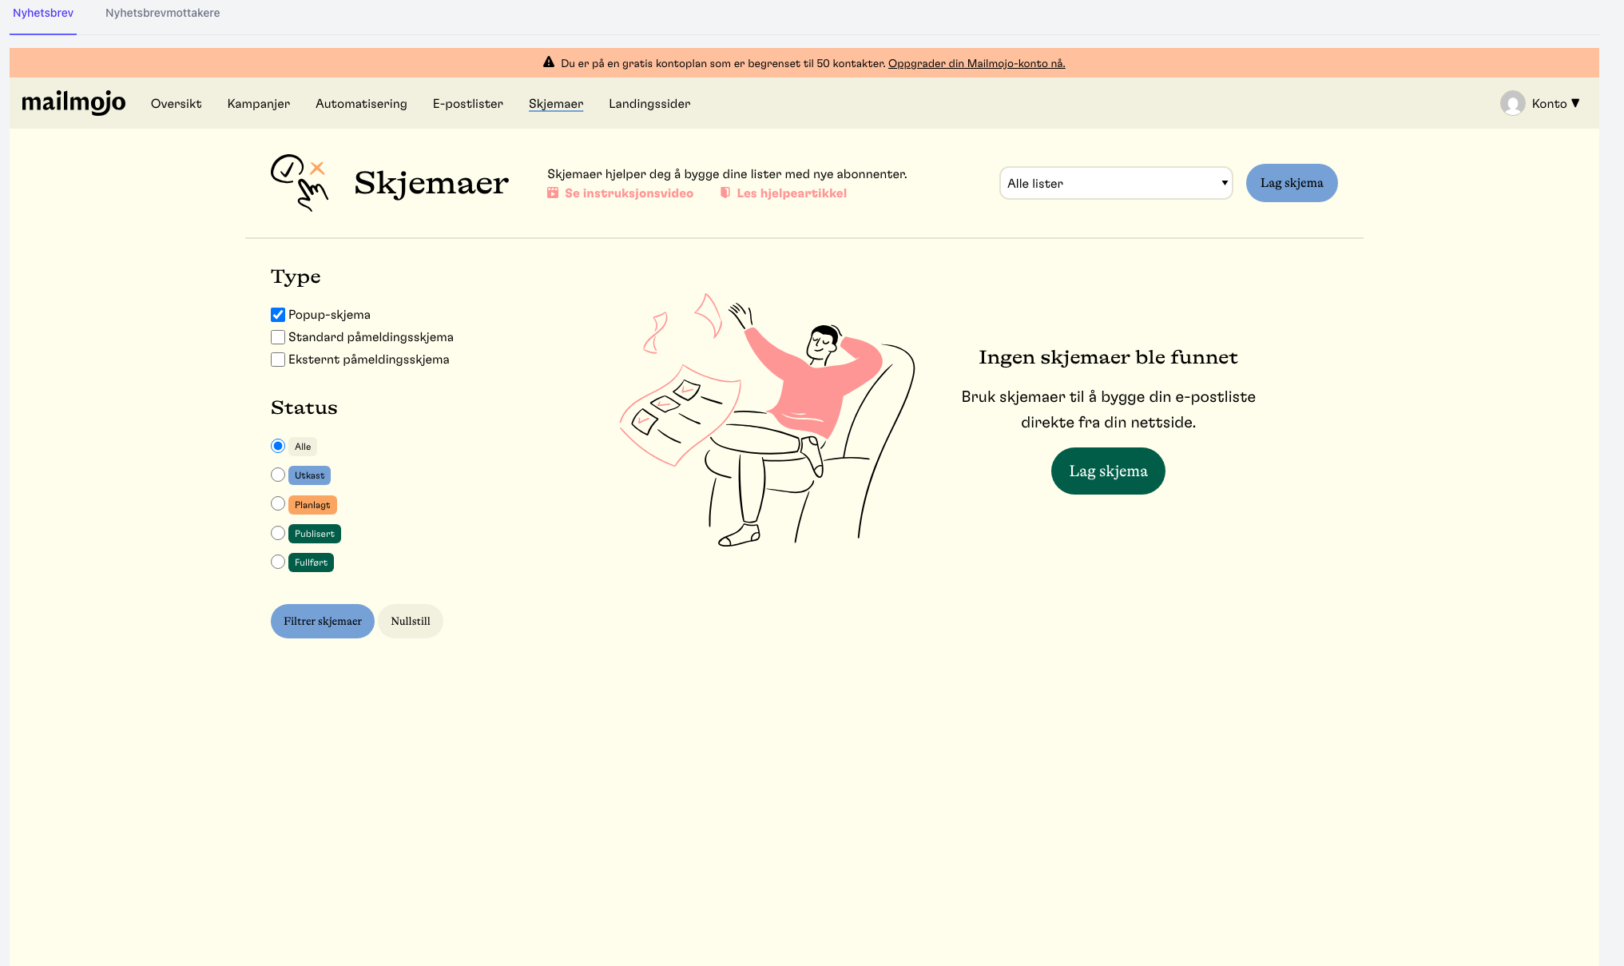This screenshot has height=966, width=1624.
Task: Switch to the Nyhetsbrevmottakere tab
Action: point(162,13)
